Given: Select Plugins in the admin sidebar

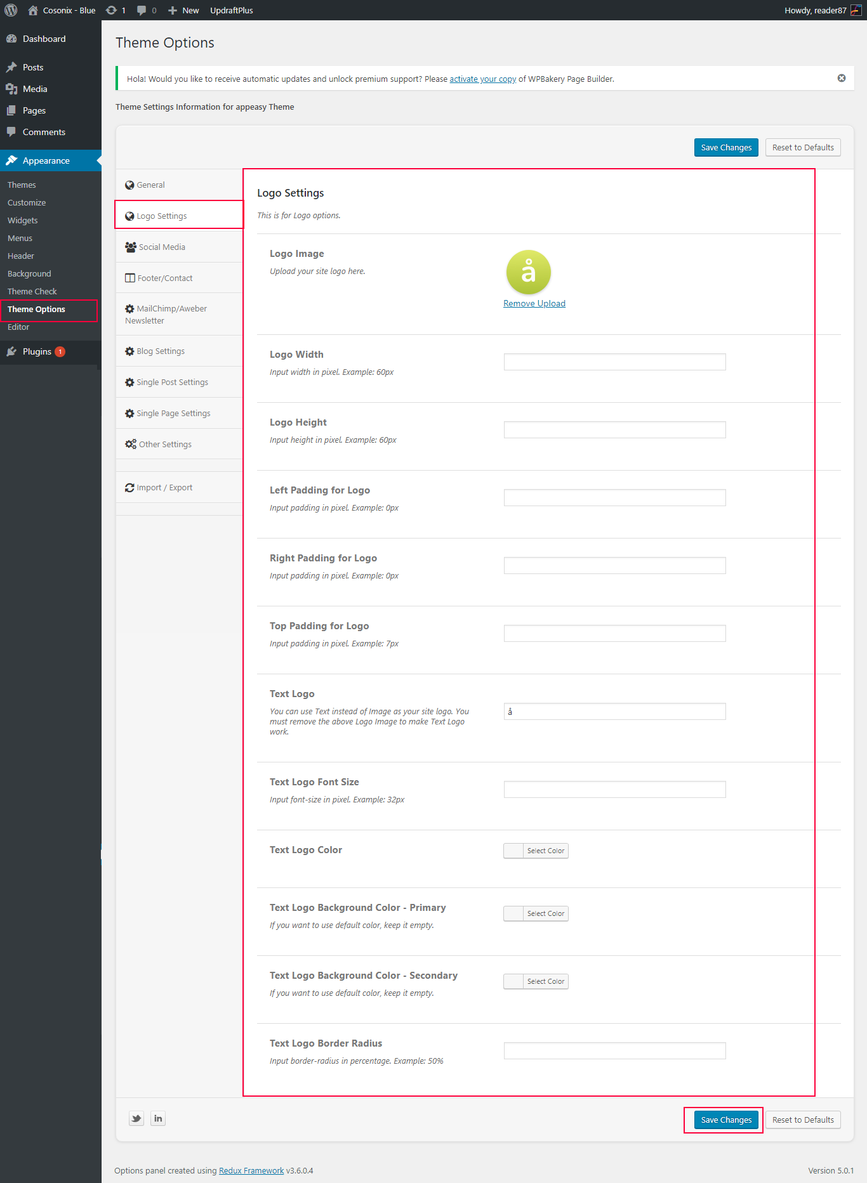Looking at the screenshot, I should click(37, 352).
